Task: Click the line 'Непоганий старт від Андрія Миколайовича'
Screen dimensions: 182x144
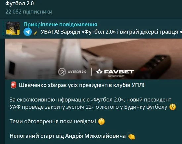Action: [68, 136]
